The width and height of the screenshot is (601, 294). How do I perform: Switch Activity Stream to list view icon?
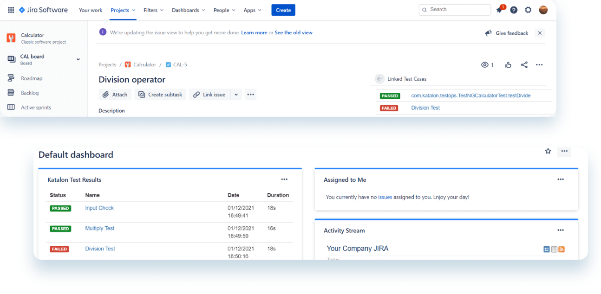point(554,249)
